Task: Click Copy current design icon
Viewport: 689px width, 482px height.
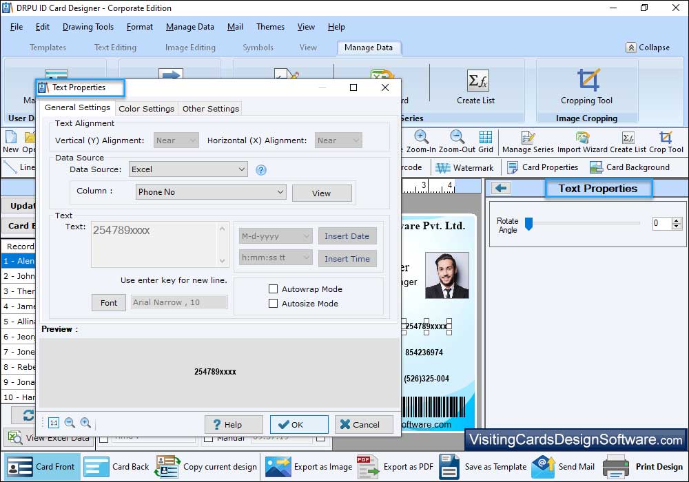Action: coord(167,467)
